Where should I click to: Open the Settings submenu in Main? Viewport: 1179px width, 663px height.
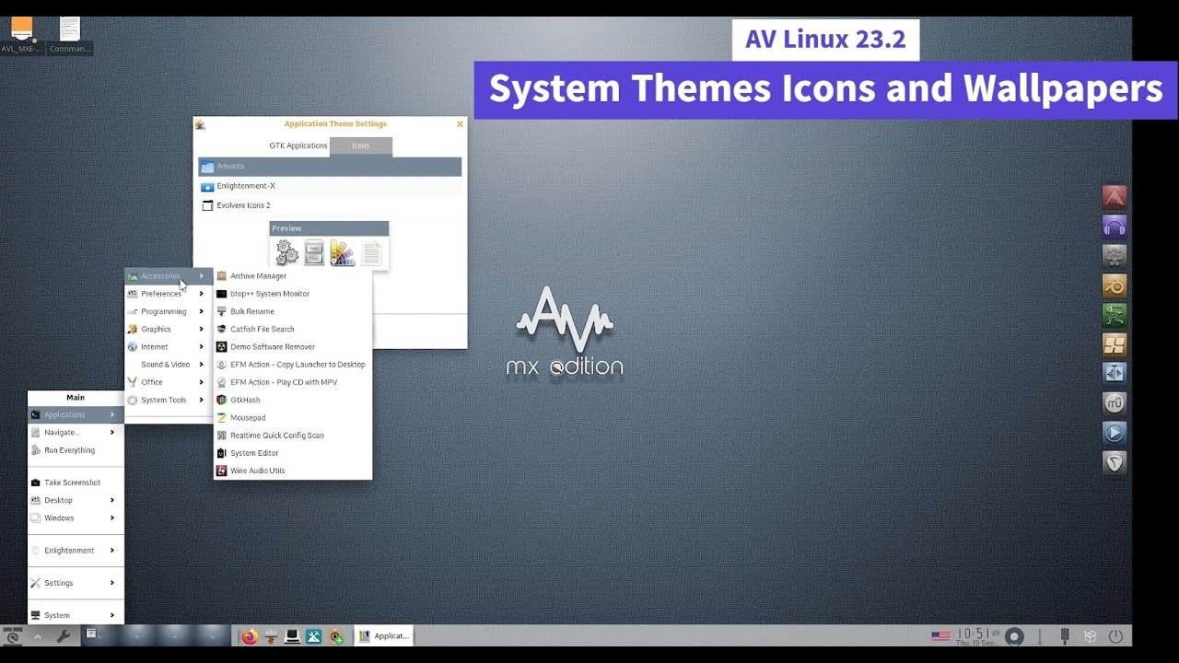coord(76,583)
